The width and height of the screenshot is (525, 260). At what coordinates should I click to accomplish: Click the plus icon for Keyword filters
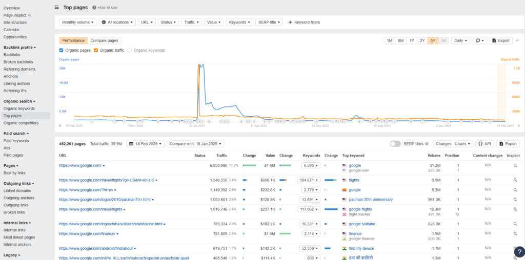290,22
